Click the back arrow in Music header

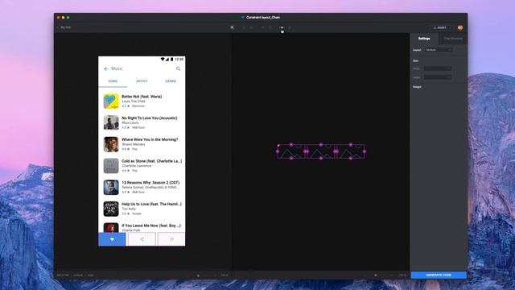point(105,68)
